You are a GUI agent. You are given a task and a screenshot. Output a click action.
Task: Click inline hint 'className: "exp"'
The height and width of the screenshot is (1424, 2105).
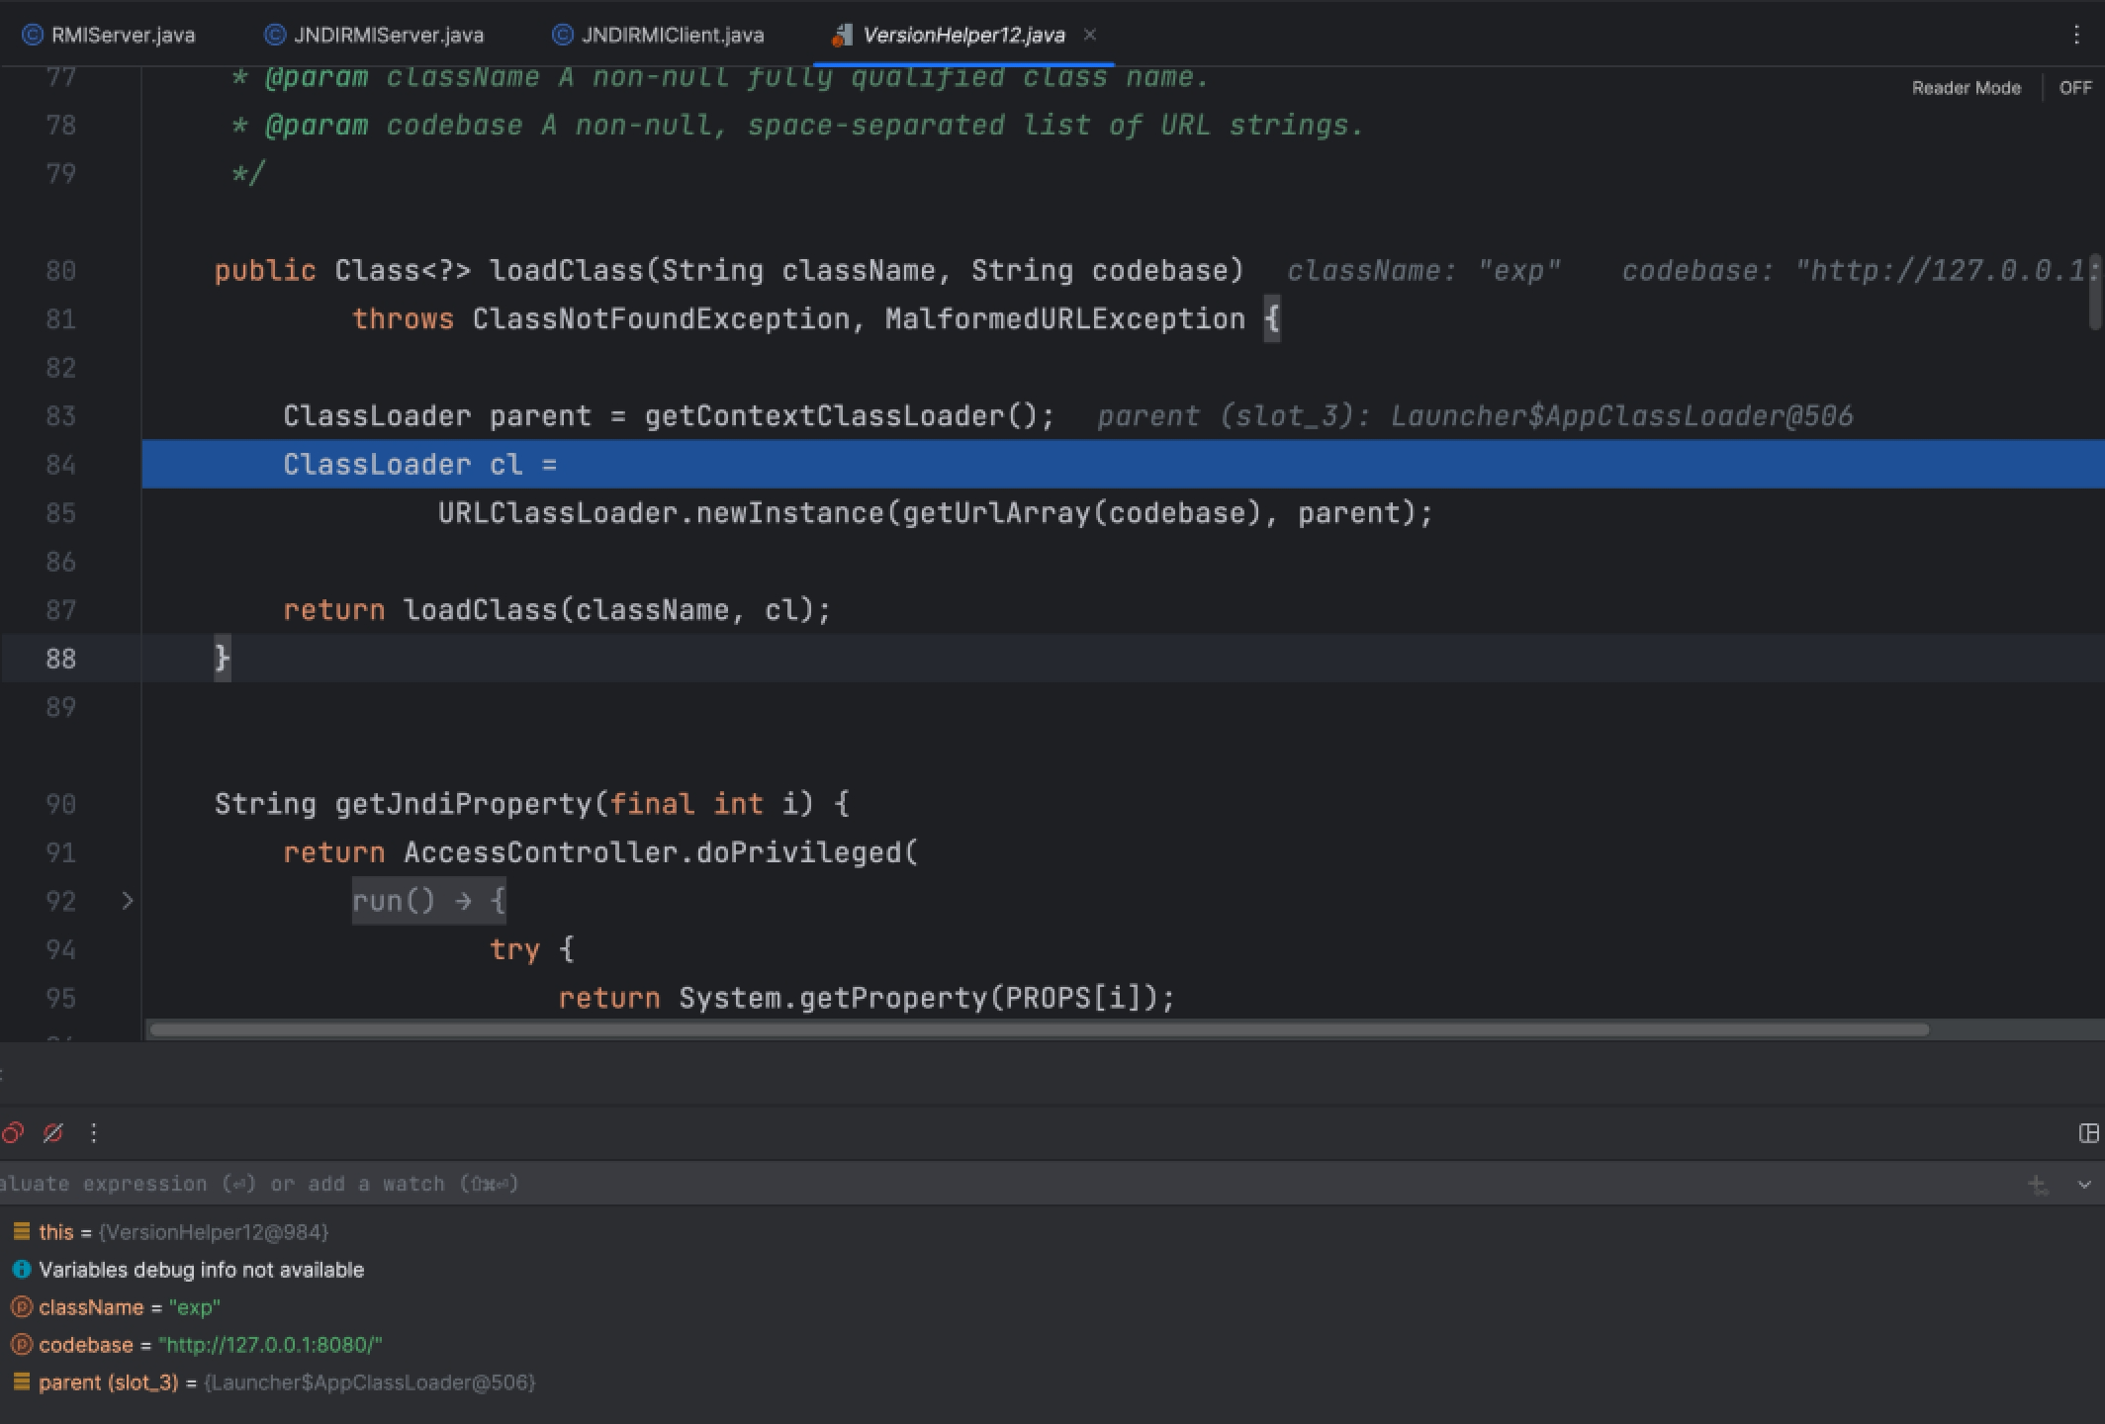click(1423, 271)
